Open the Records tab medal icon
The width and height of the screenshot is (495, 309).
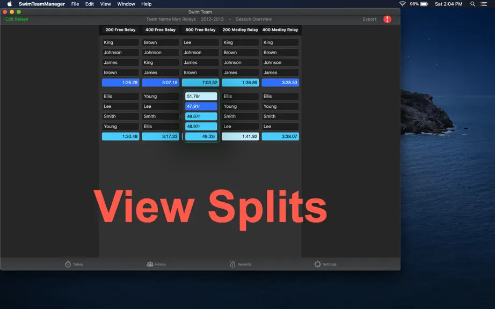(232, 264)
